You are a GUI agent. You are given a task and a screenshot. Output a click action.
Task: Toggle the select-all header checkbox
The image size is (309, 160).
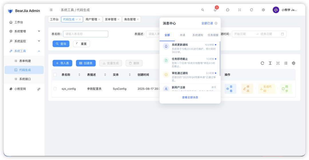[55, 75]
